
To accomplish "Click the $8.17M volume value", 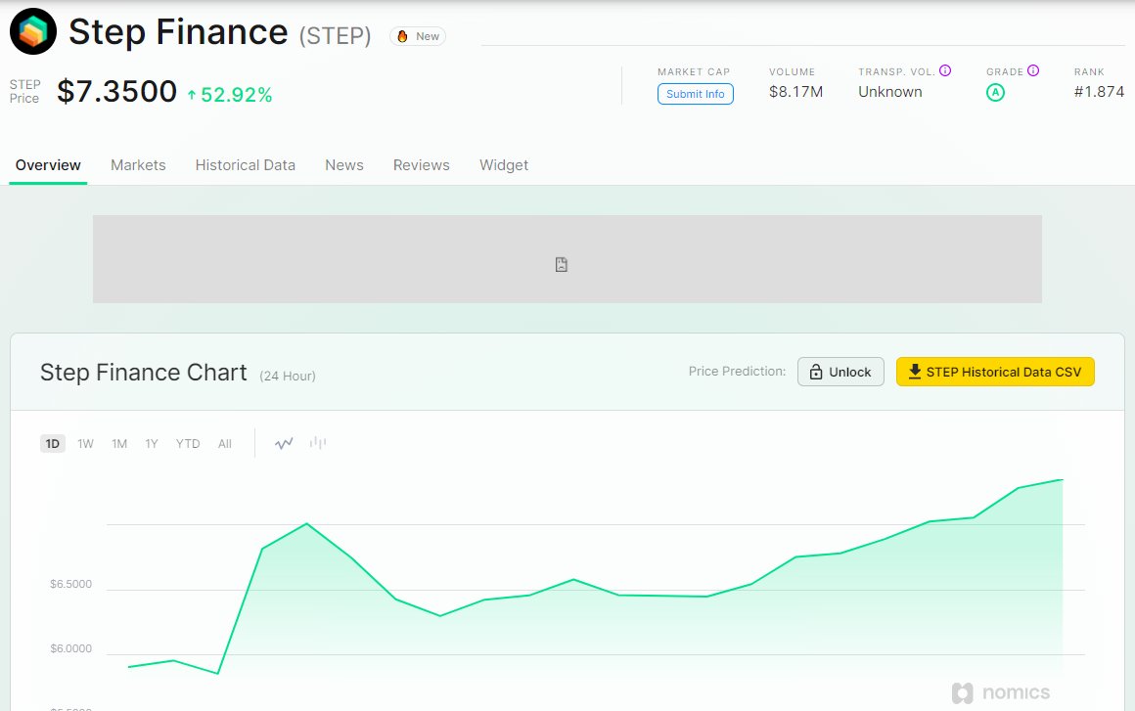I will [795, 92].
